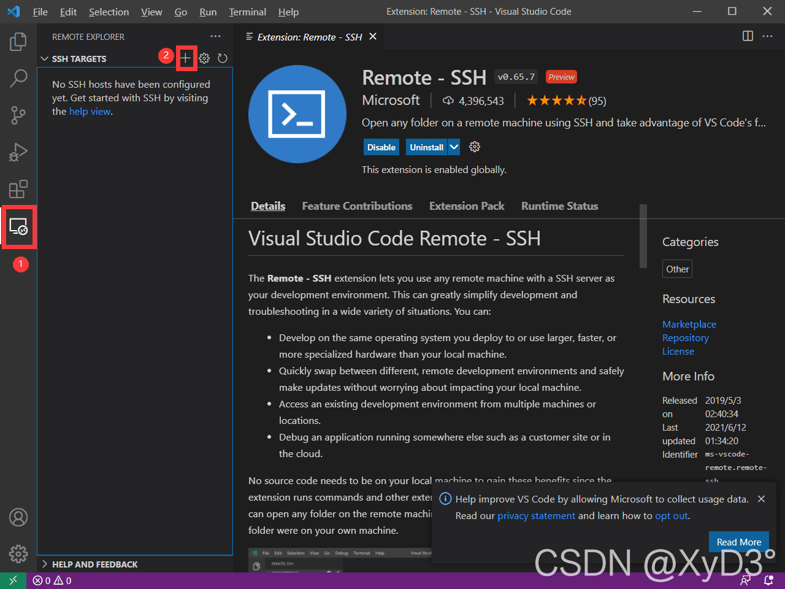Open the Accounts menu icon
The height and width of the screenshot is (589, 785).
[18, 517]
